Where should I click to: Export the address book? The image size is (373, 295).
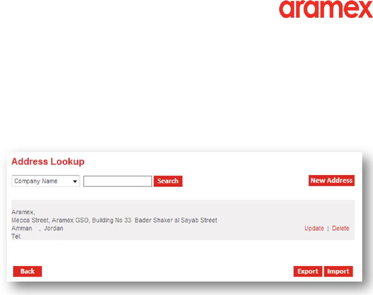tap(308, 271)
